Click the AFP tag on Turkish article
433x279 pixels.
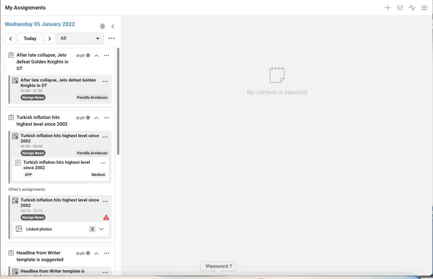tap(28, 175)
